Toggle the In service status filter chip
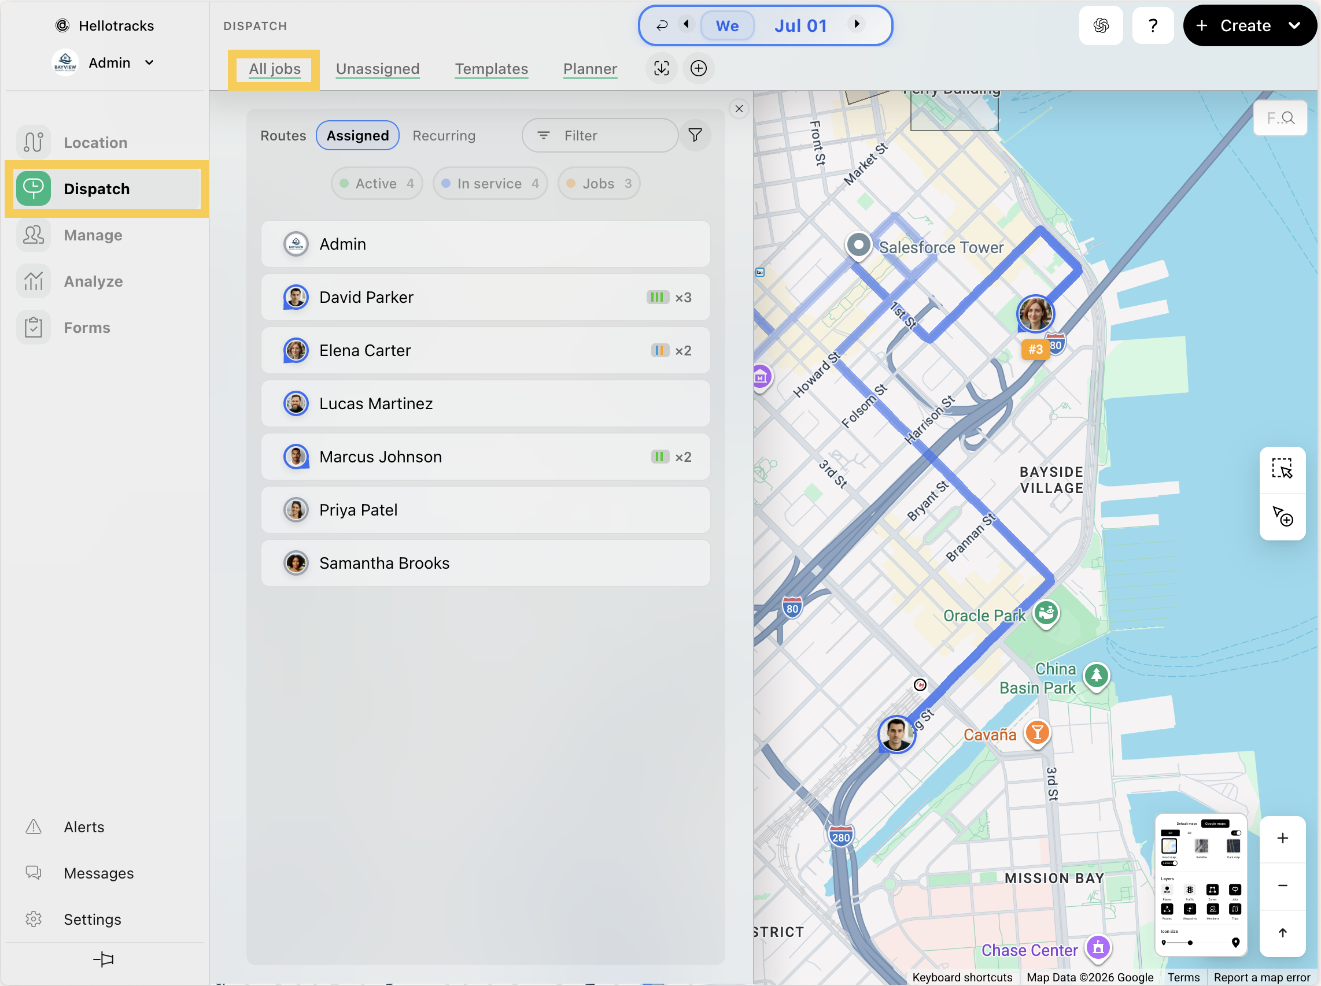 pos(490,183)
